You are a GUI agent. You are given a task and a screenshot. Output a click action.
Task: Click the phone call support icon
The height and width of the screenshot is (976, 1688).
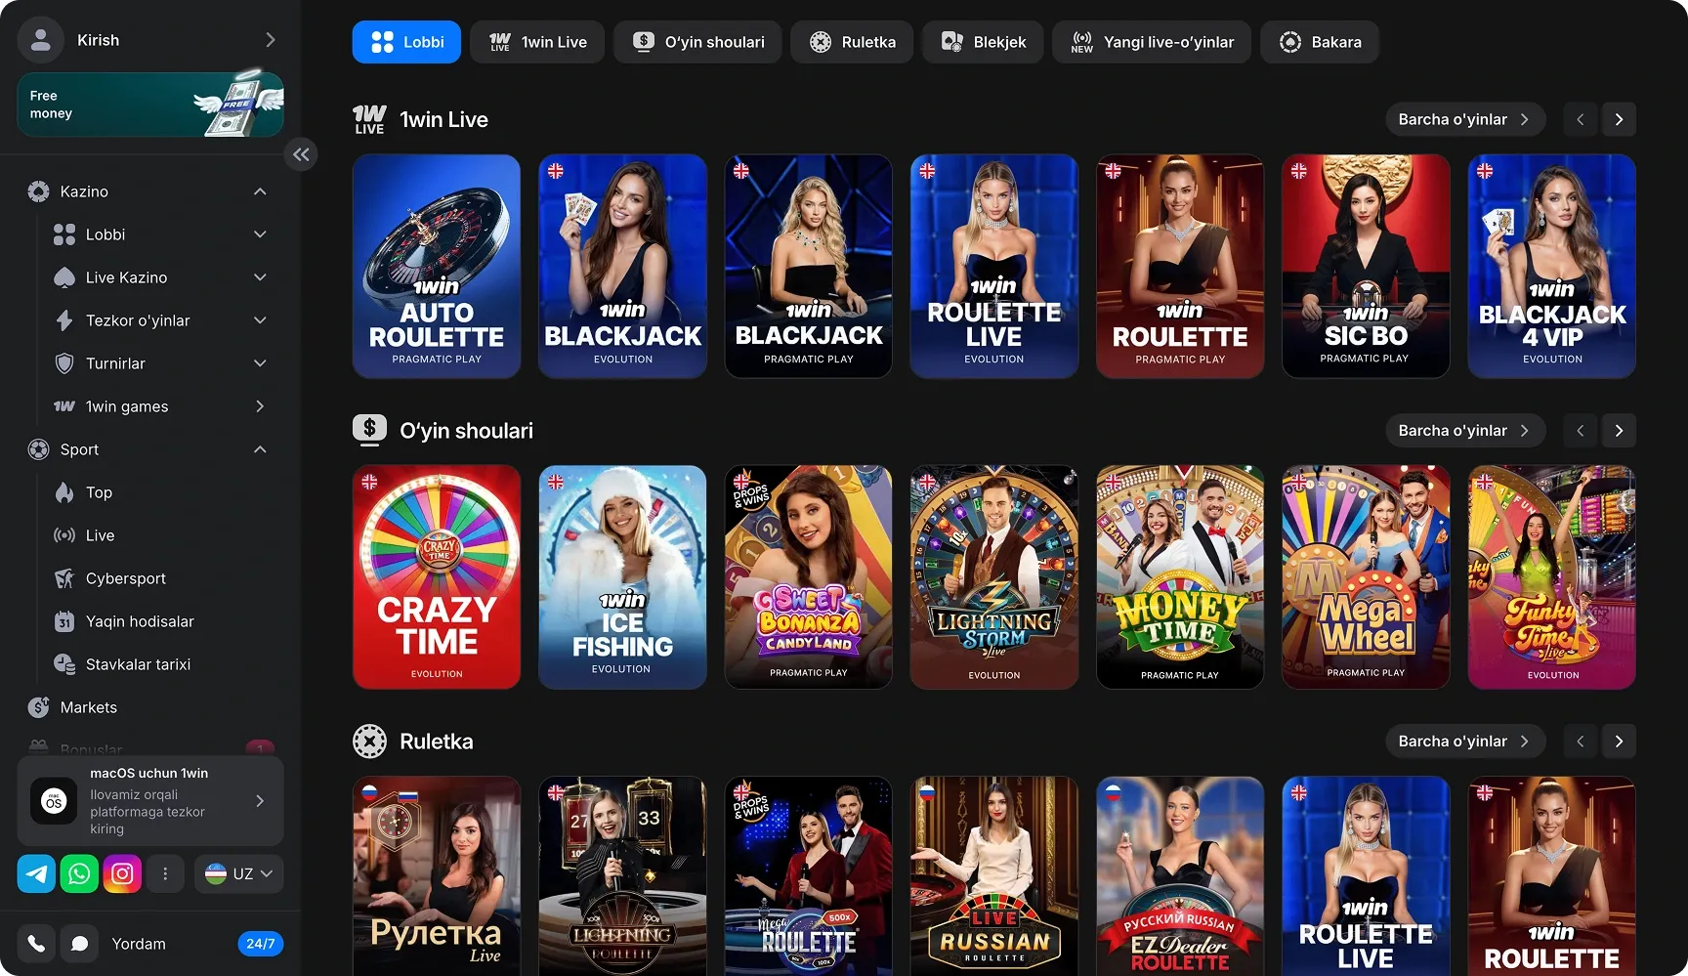(x=36, y=944)
